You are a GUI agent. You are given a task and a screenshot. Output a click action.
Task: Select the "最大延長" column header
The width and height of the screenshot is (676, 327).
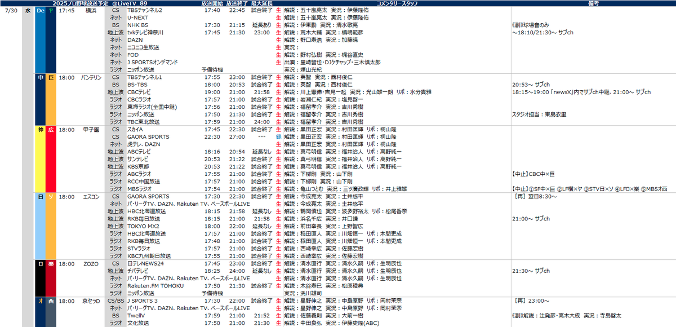click(262, 3)
